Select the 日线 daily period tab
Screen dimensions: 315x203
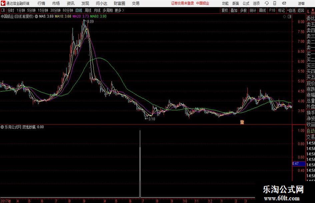point(79,10)
